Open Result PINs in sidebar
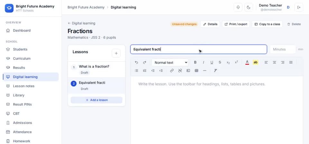 31,104
